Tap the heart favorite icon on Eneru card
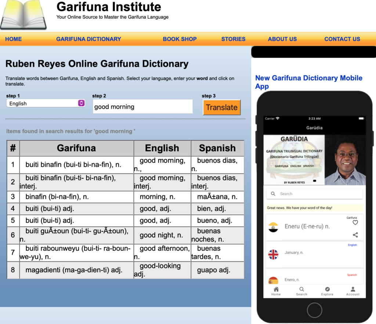The height and width of the screenshot is (324, 376). (x=355, y=223)
